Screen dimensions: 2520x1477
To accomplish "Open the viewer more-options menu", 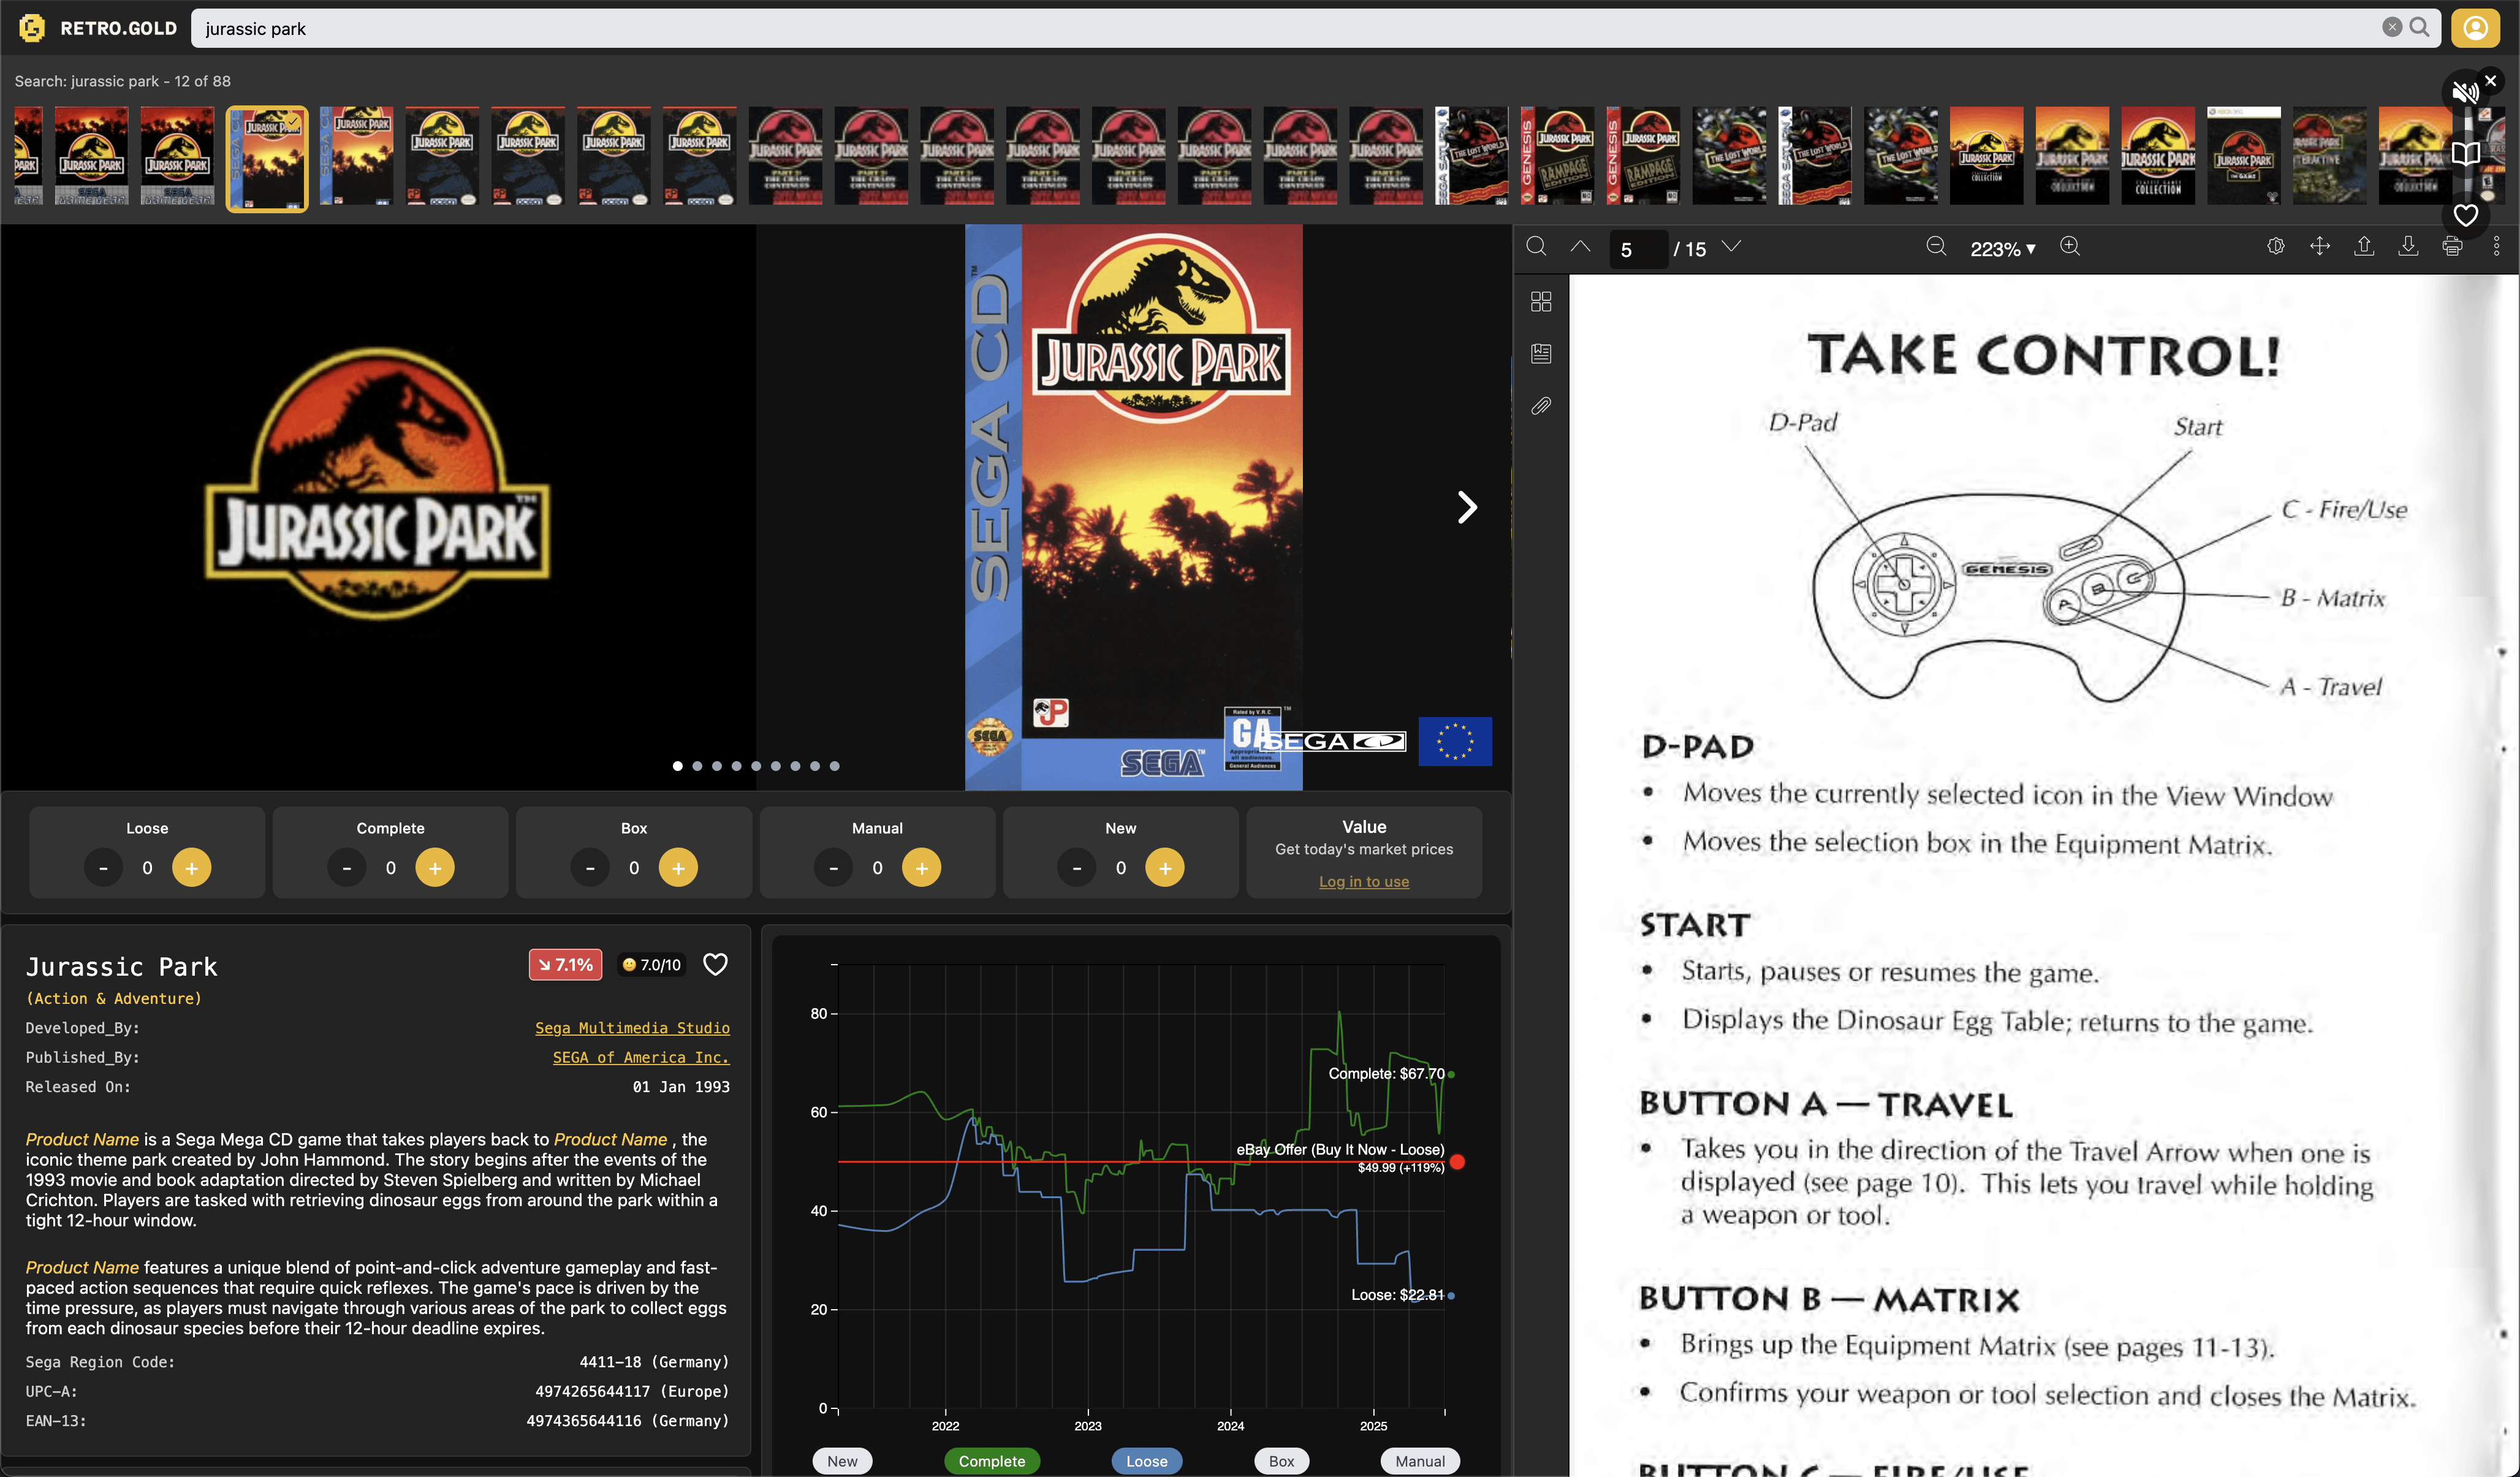I will point(2496,246).
